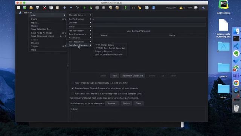Click the Browse... classpath button
This screenshot has height=136, width=241.
pyautogui.click(x=112, y=104)
